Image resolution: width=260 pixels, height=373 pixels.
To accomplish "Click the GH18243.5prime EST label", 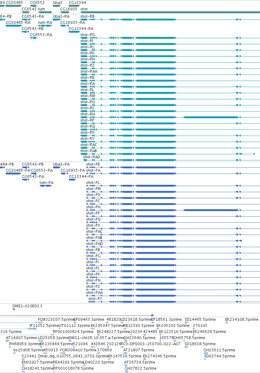I will pos(38,368).
